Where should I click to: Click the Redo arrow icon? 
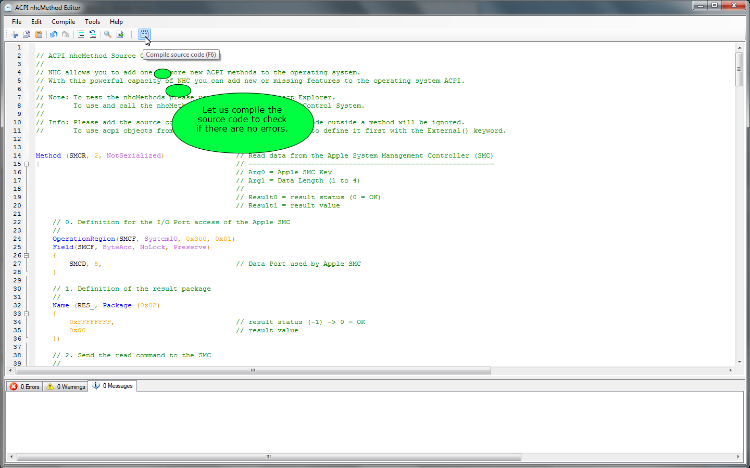pos(66,34)
